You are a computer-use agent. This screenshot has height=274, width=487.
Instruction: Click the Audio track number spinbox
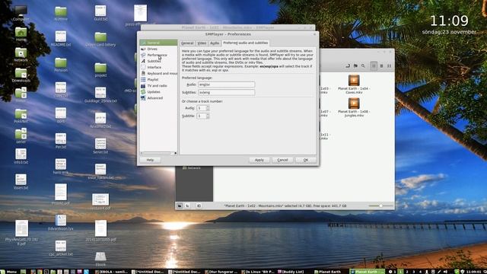click(x=203, y=108)
